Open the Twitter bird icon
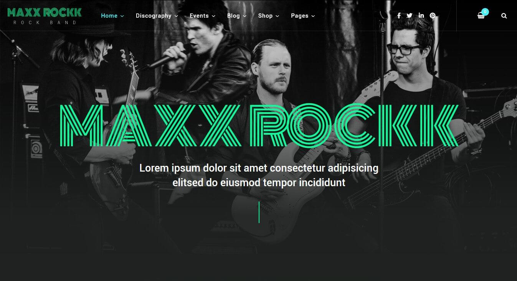 tap(410, 16)
